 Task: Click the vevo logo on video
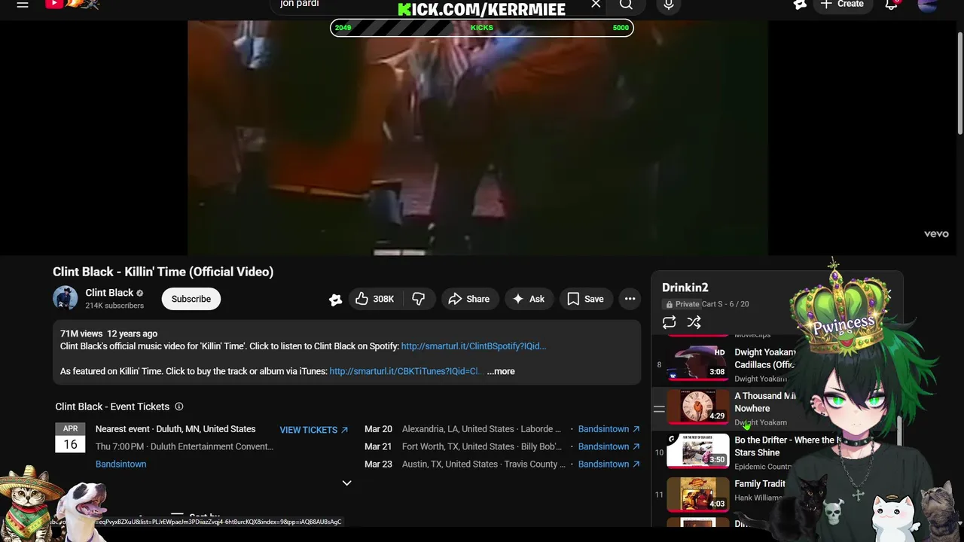(936, 234)
